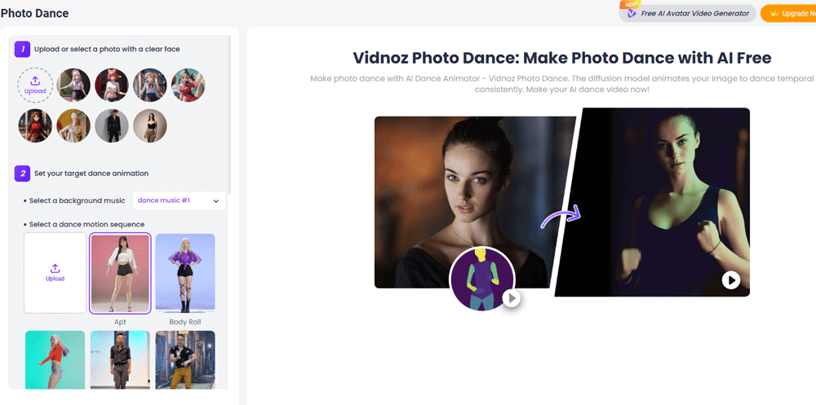Click the dropdown chevron arrow for music

[216, 201]
